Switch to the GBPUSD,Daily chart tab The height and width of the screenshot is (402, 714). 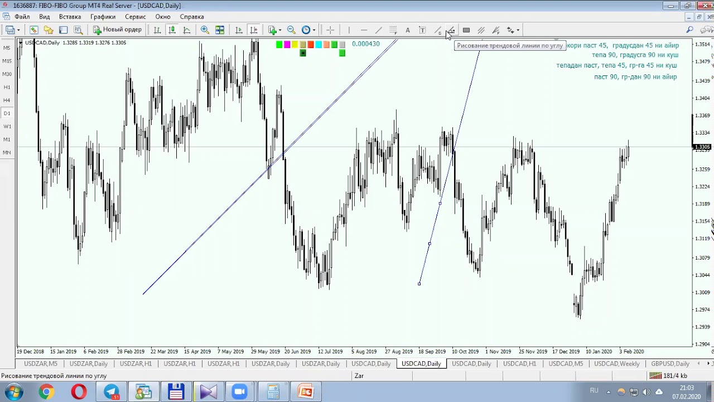[x=670, y=363]
